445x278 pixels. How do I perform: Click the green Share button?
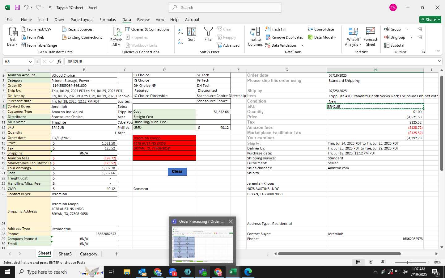[x=430, y=19]
